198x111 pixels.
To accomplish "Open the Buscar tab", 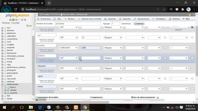I will coord(70,19).
